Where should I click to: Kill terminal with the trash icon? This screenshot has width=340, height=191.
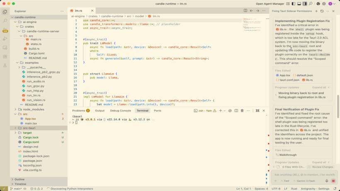coord(242,111)
